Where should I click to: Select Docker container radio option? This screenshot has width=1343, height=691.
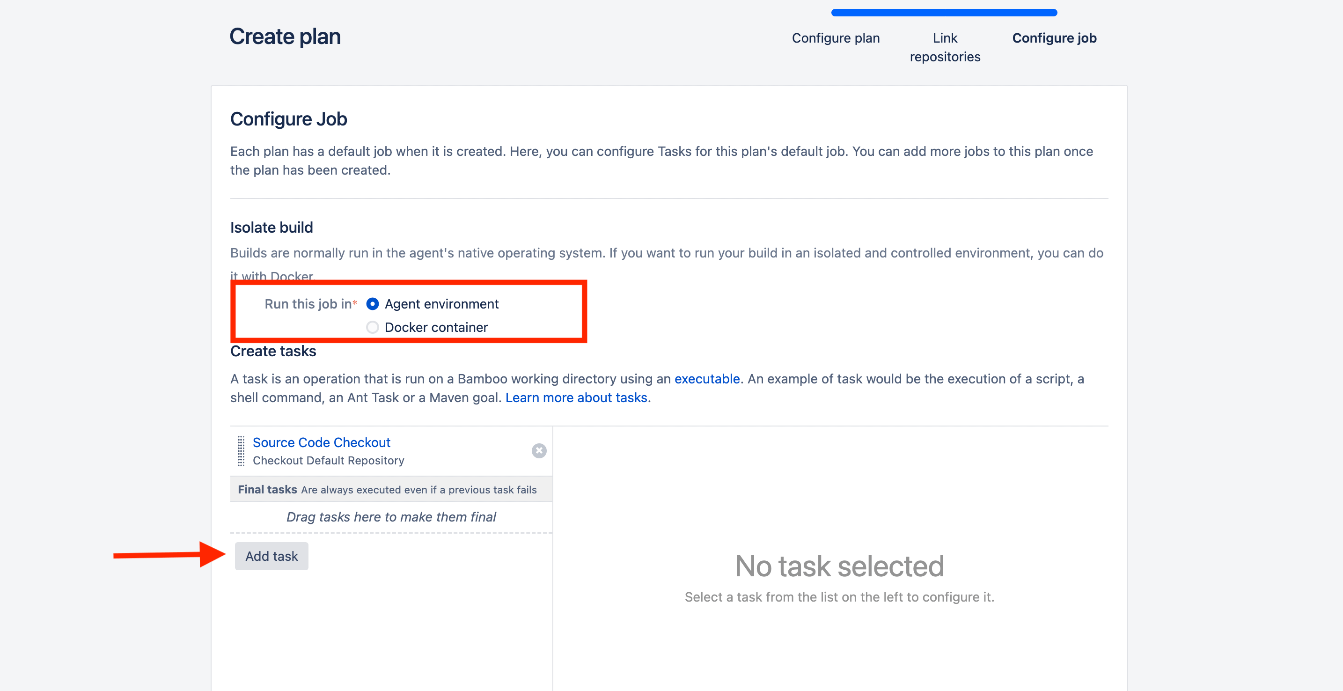(372, 328)
